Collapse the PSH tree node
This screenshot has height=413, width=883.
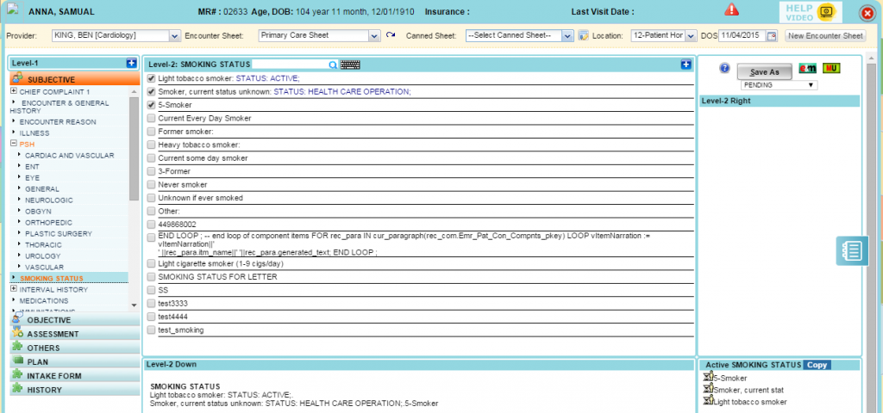(14, 144)
